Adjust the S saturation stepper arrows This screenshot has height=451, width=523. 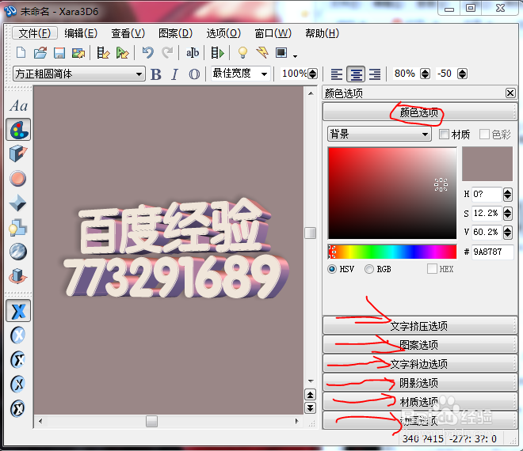point(507,213)
